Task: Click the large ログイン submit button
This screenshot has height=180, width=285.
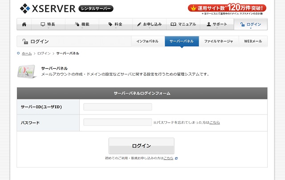Action: point(142,146)
